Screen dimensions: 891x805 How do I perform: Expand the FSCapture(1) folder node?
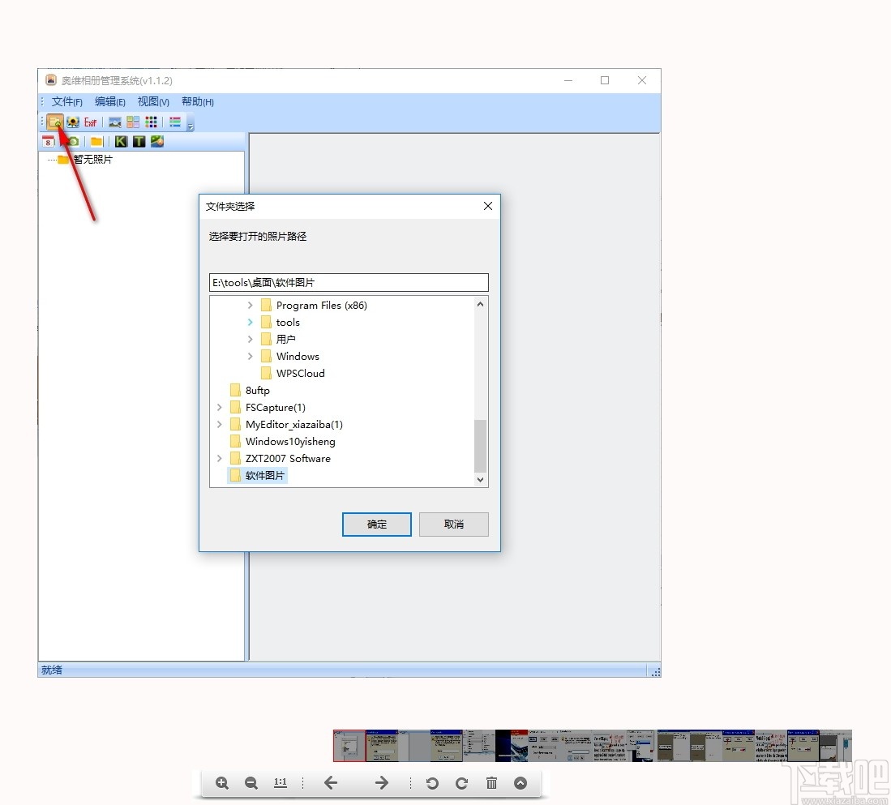click(x=220, y=407)
